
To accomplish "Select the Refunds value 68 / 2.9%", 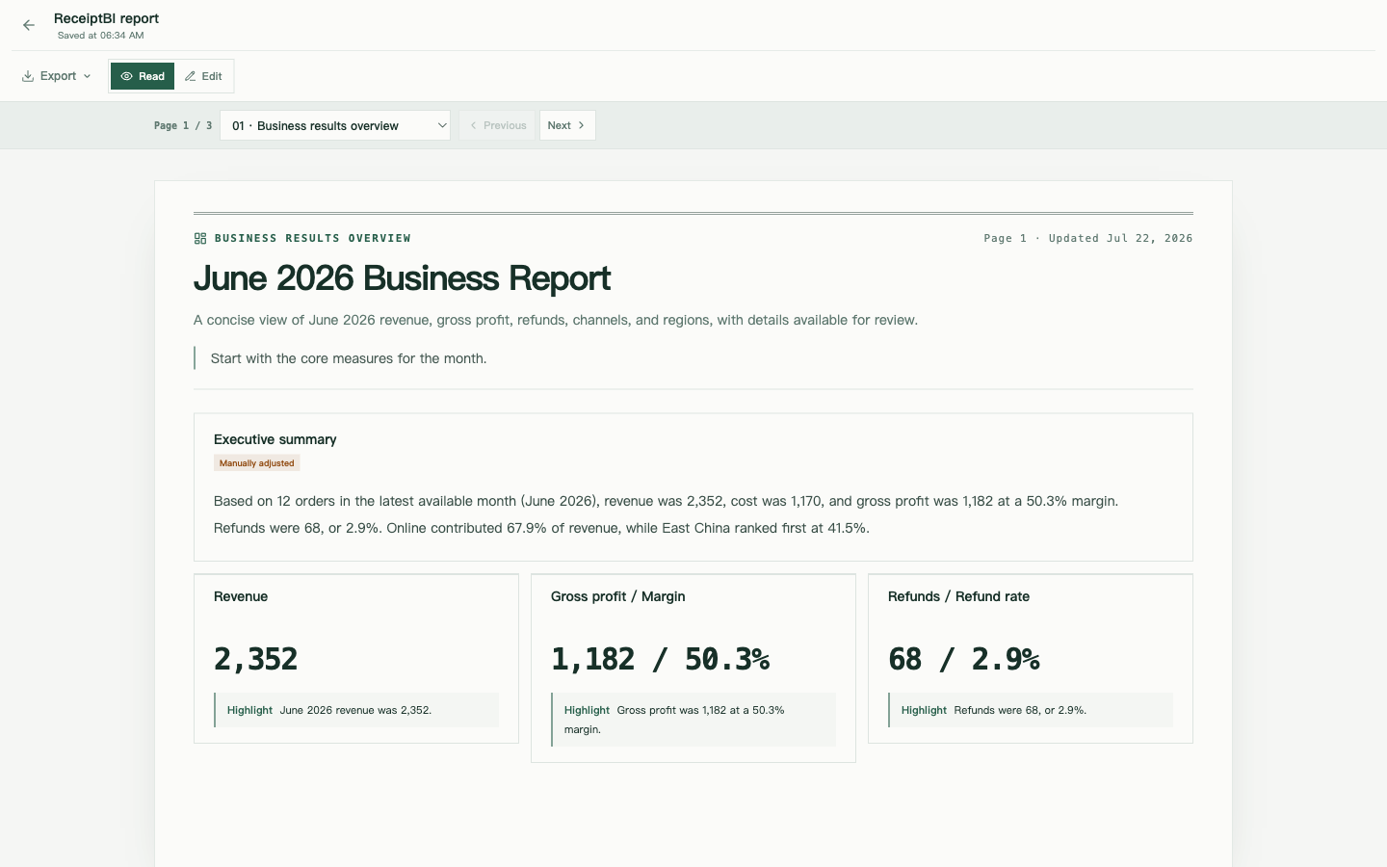I will [963, 659].
